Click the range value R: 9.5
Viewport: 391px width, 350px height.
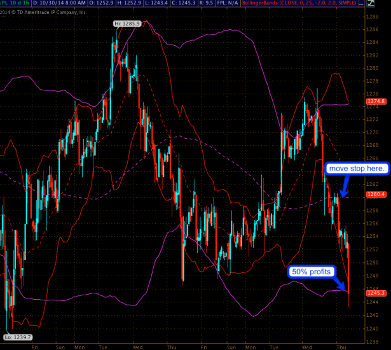pyautogui.click(x=222, y=4)
